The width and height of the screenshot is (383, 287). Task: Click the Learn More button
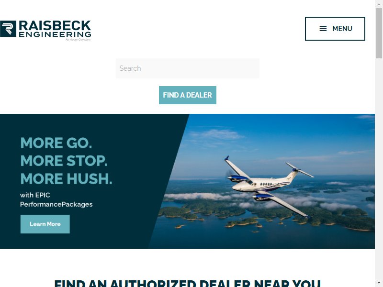(45, 224)
